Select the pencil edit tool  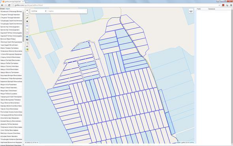pyautogui.click(x=27, y=18)
